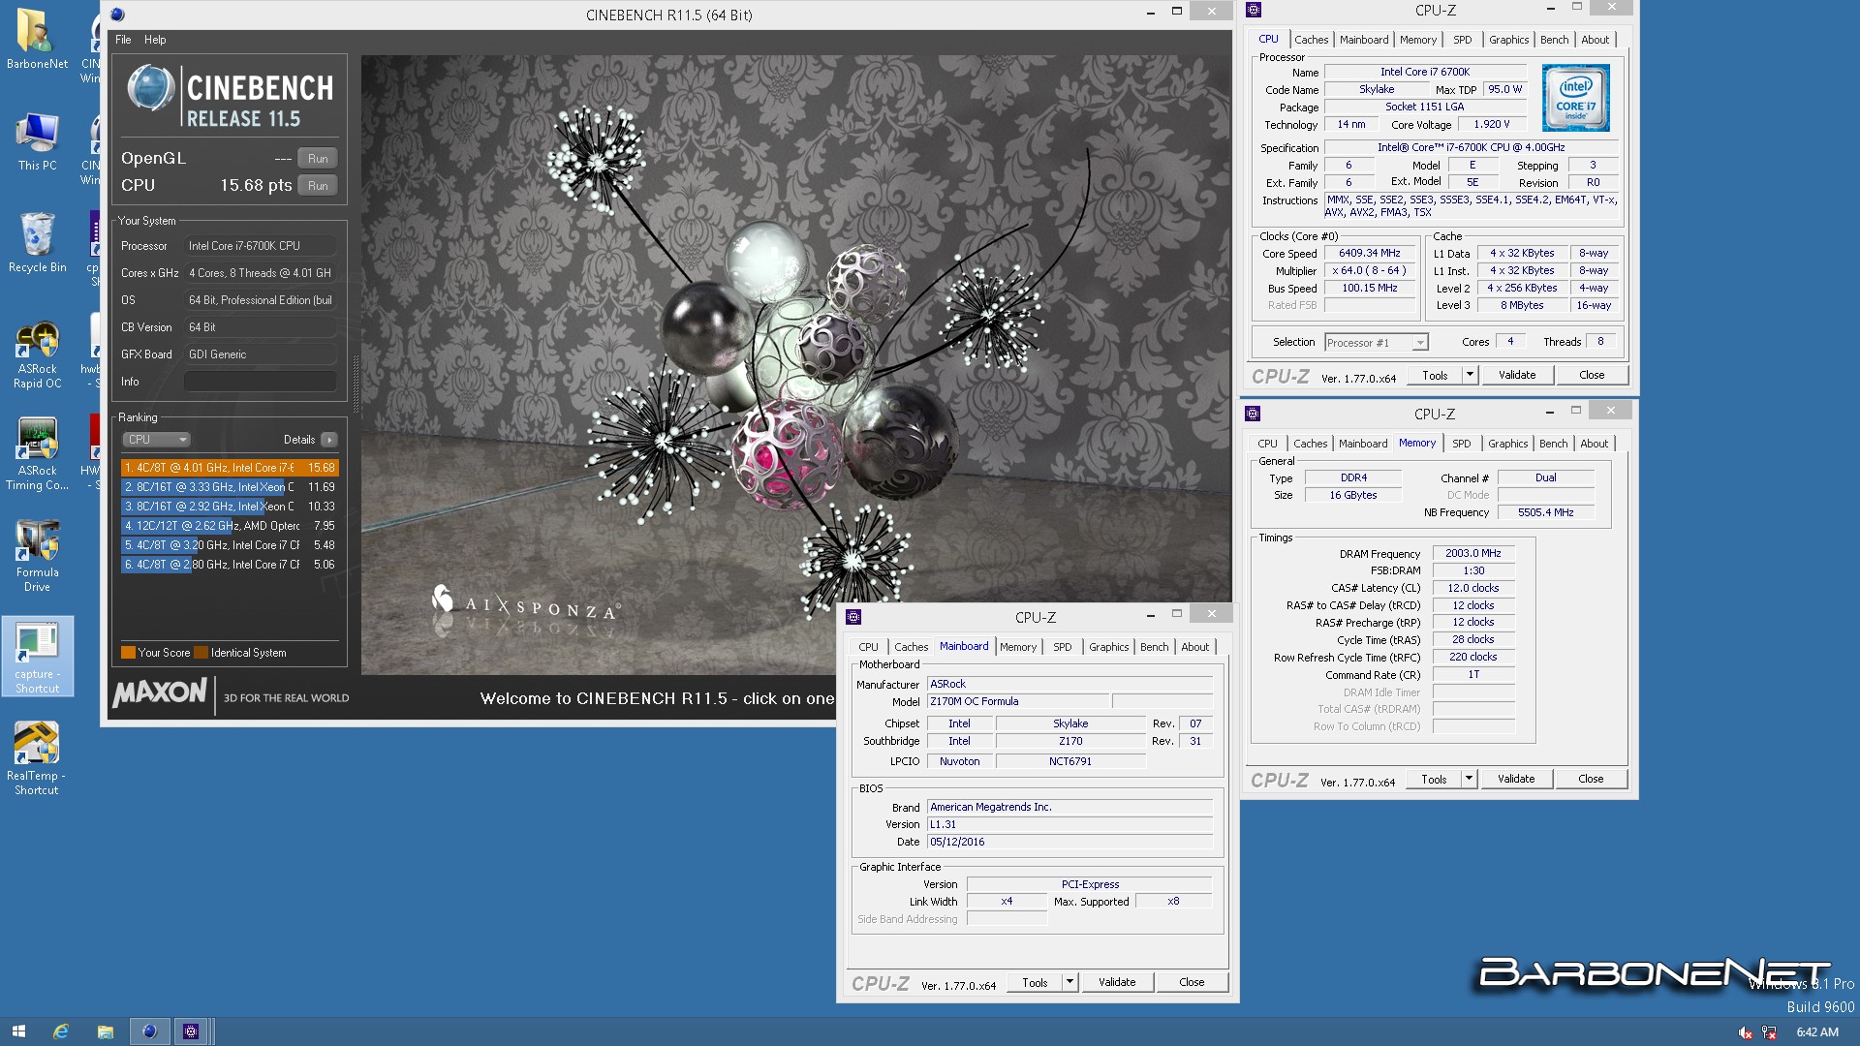This screenshot has width=1860, height=1046.
Task: Open Graphics tab in Memory CPU-Z window
Action: click(1507, 444)
